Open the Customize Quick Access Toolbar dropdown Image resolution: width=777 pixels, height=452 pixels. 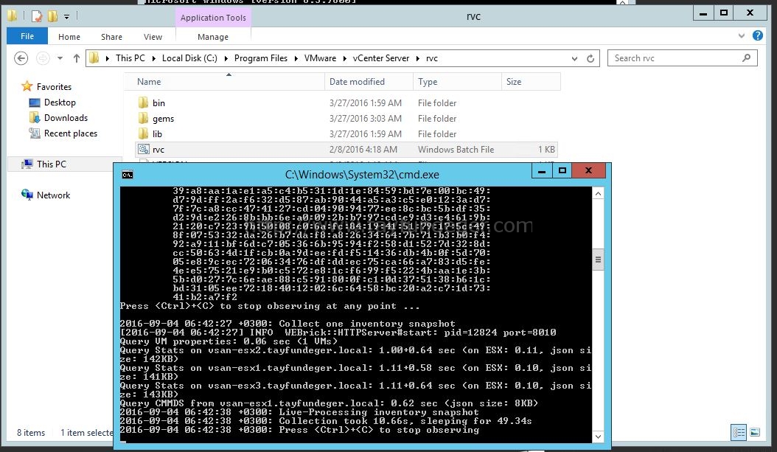coord(66,17)
